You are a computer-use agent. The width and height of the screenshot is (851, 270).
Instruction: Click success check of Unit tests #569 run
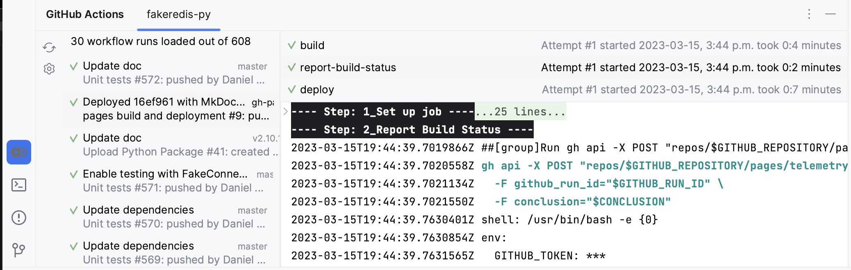coord(74,246)
